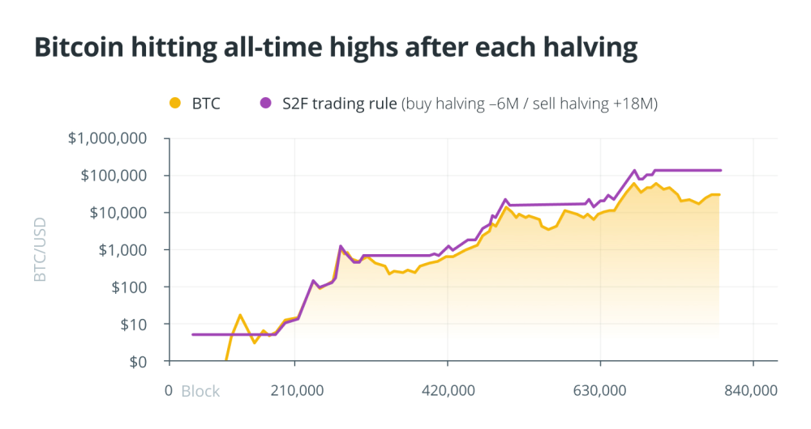
Task: Click the yellow BTC legend dot
Action: pos(175,103)
